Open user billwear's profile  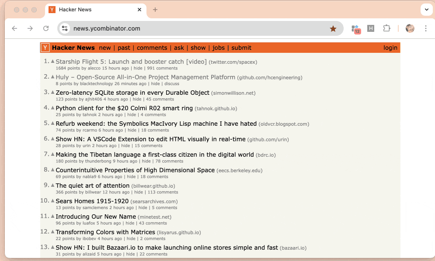[93, 192]
